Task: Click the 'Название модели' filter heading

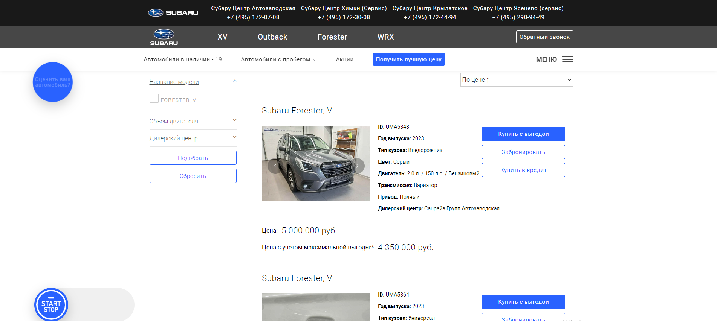Action: [x=174, y=82]
